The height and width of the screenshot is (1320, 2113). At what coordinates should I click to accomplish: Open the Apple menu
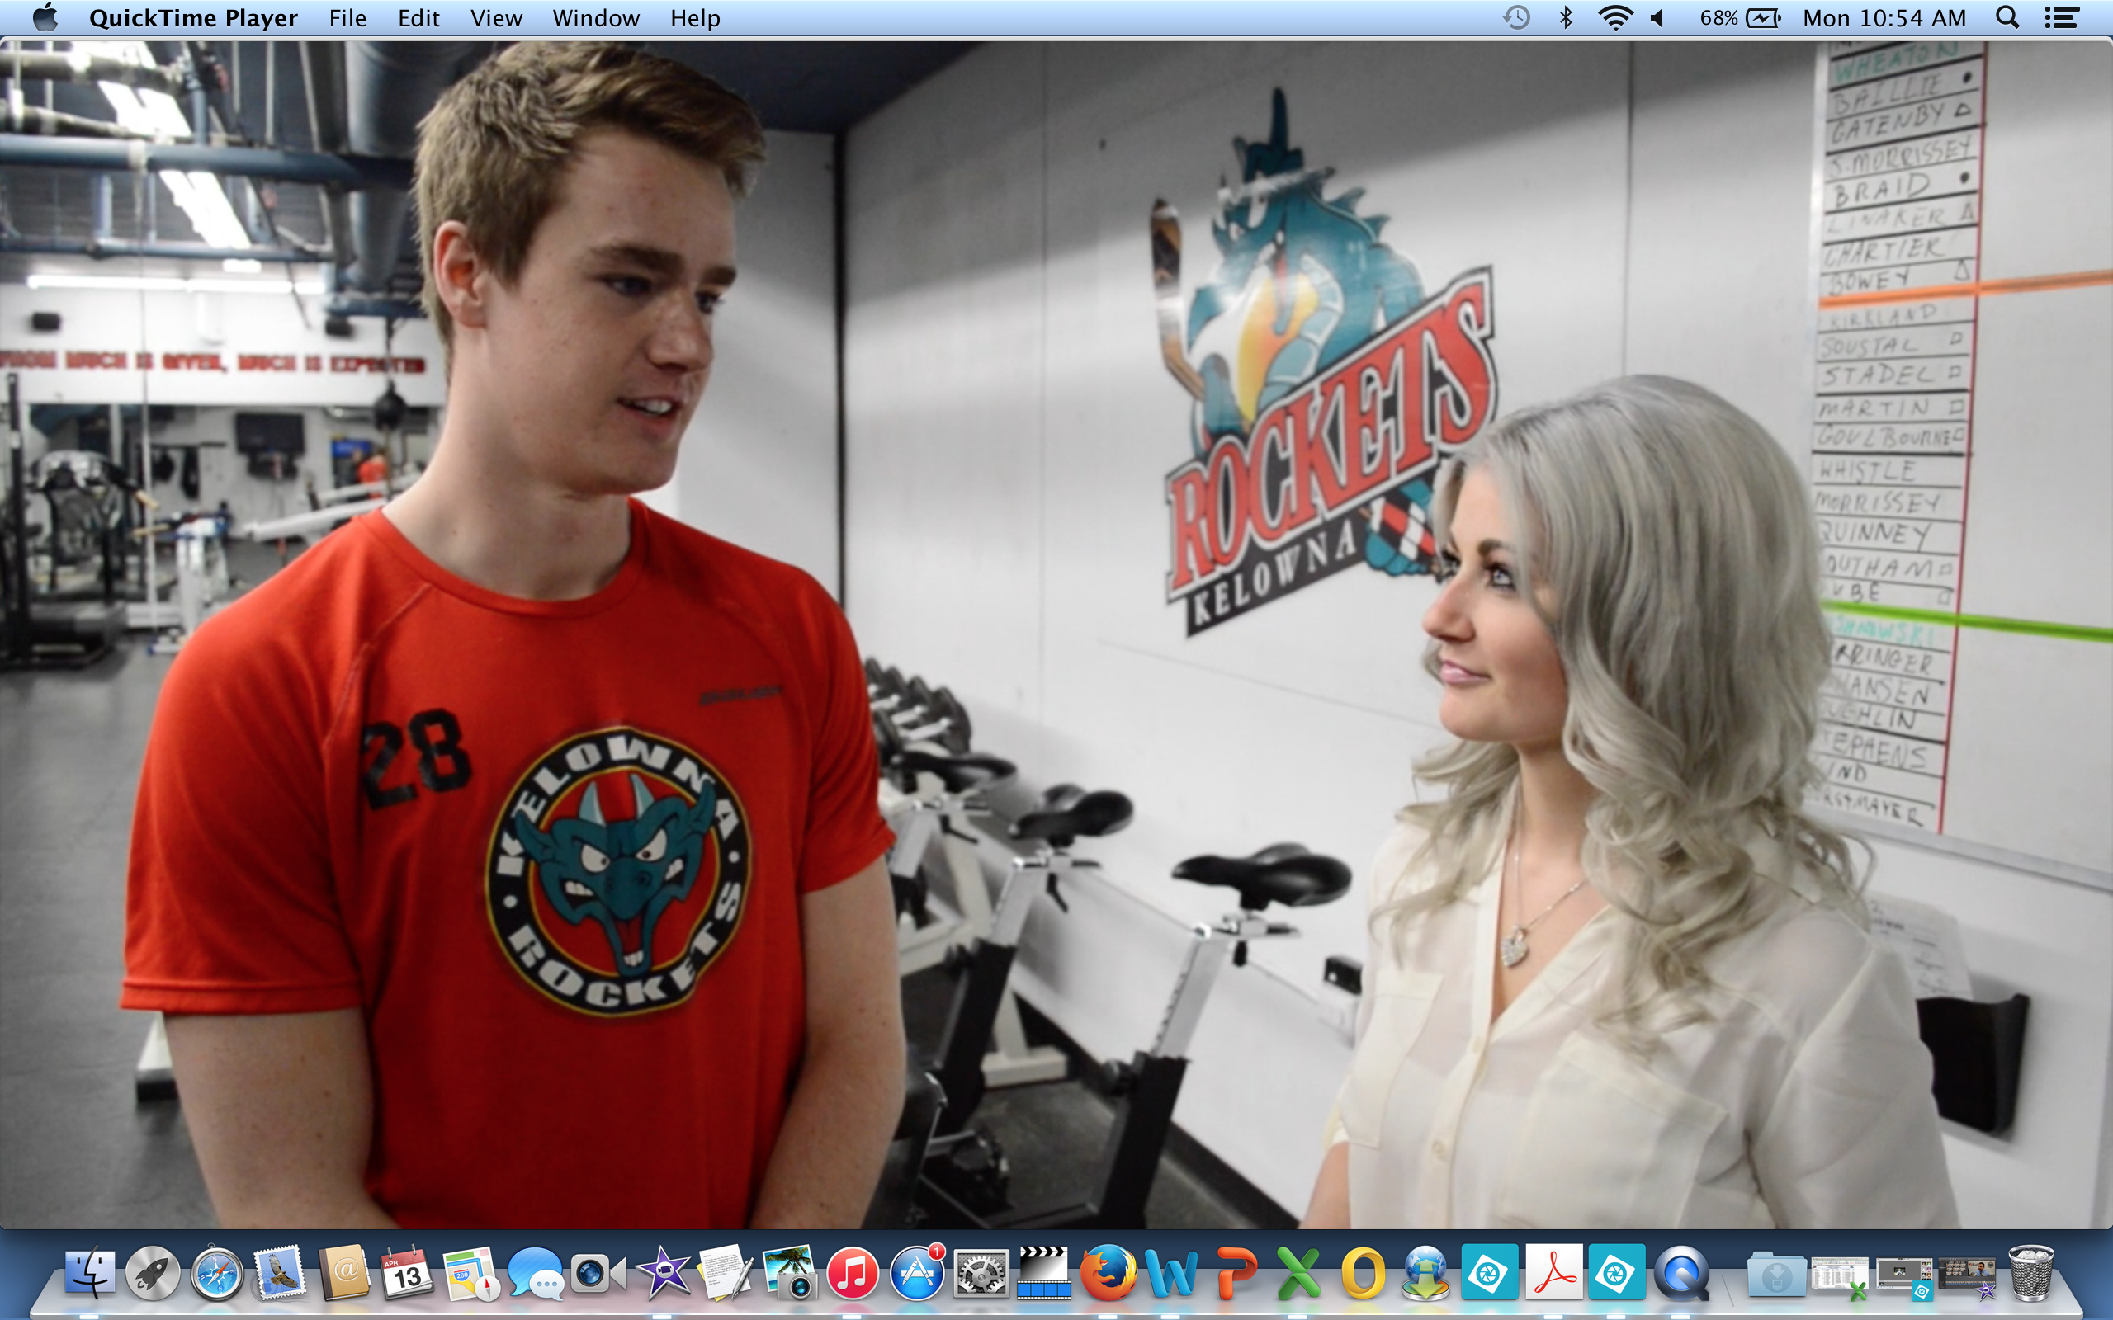tap(45, 17)
